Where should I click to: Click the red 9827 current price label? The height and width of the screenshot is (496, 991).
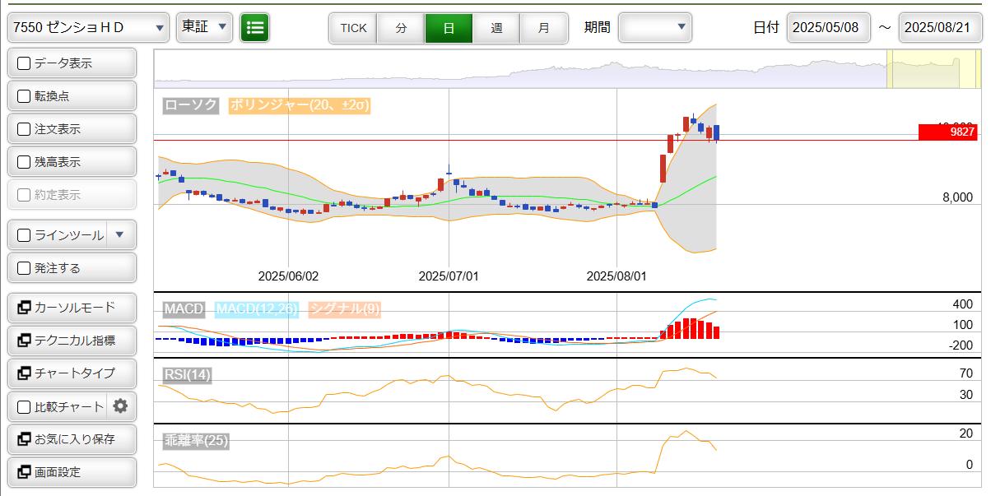[x=947, y=132]
